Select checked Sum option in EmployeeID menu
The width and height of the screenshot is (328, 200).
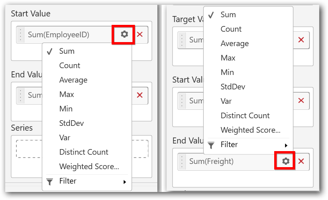67,51
